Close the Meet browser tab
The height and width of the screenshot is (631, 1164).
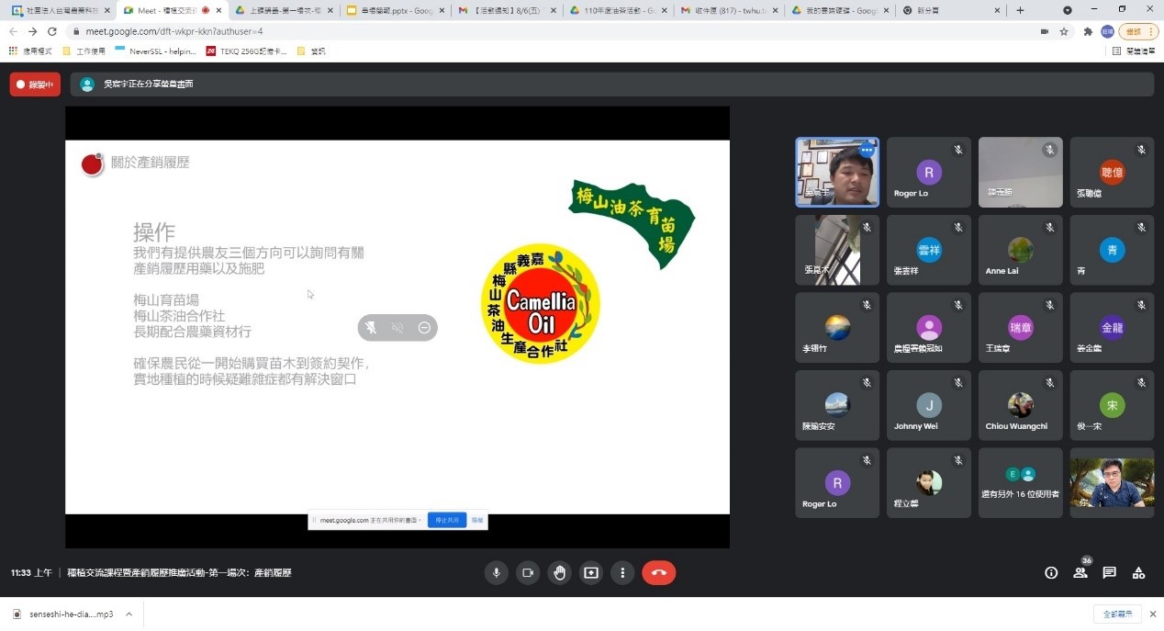pyautogui.click(x=218, y=10)
